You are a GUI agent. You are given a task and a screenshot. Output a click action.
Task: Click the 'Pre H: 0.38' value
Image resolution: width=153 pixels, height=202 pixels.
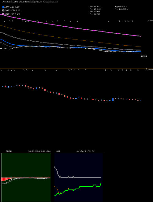[95, 9]
